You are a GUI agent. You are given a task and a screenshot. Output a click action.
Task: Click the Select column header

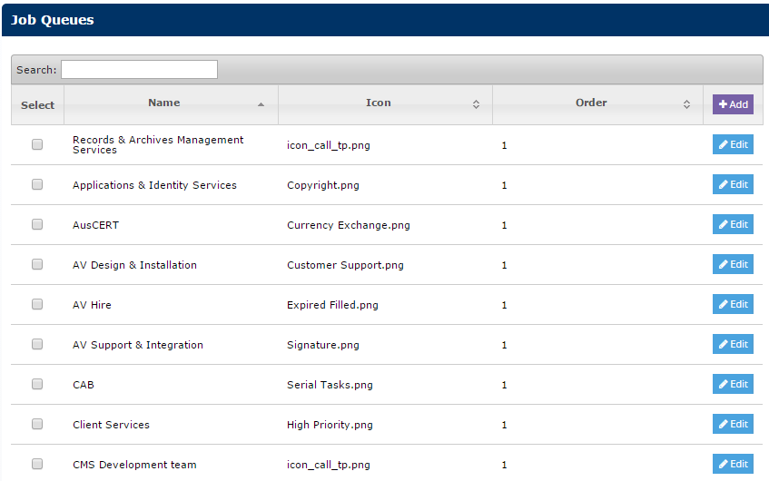pos(38,105)
